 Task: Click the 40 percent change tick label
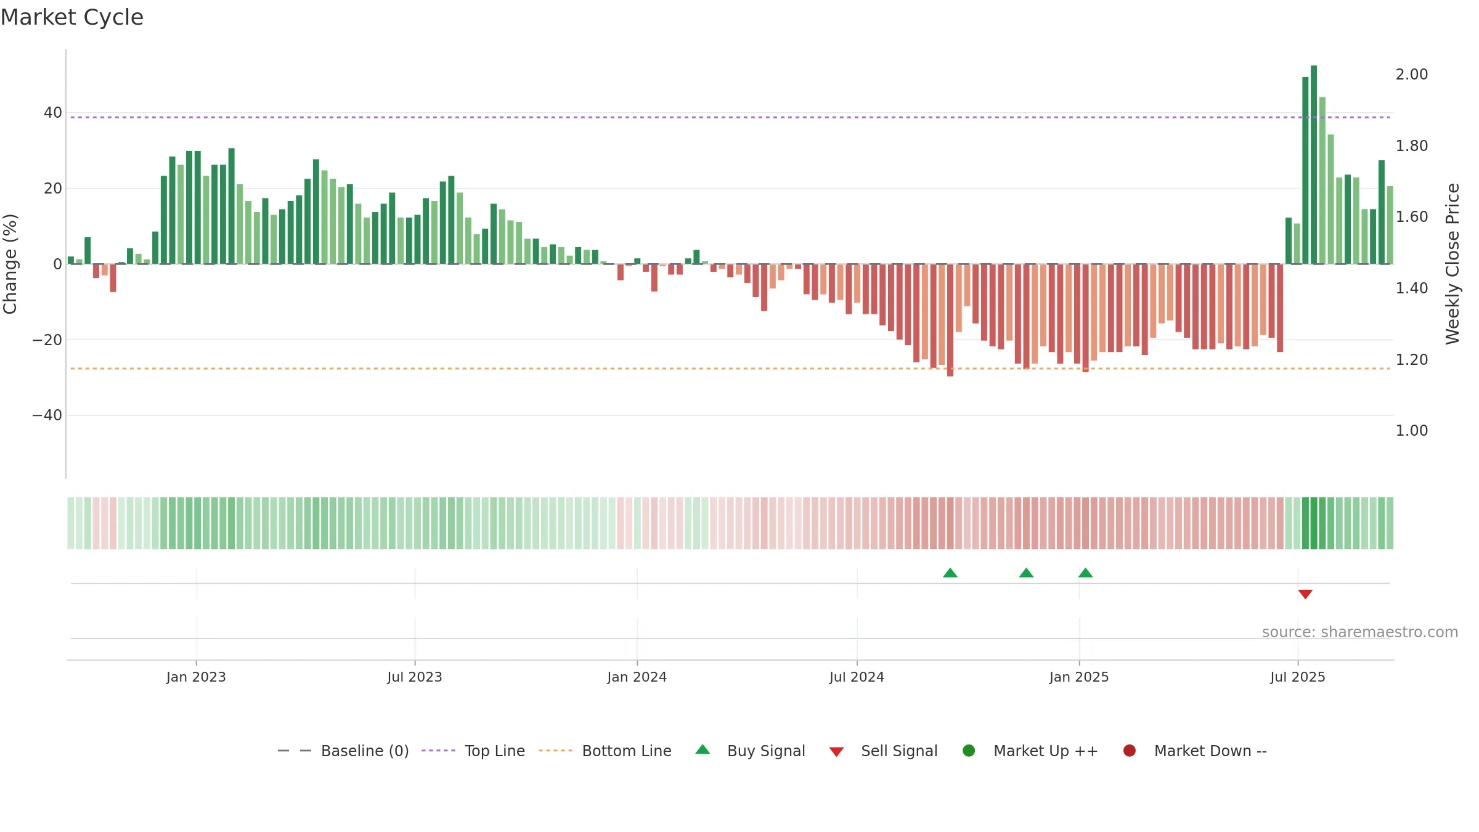(x=53, y=113)
